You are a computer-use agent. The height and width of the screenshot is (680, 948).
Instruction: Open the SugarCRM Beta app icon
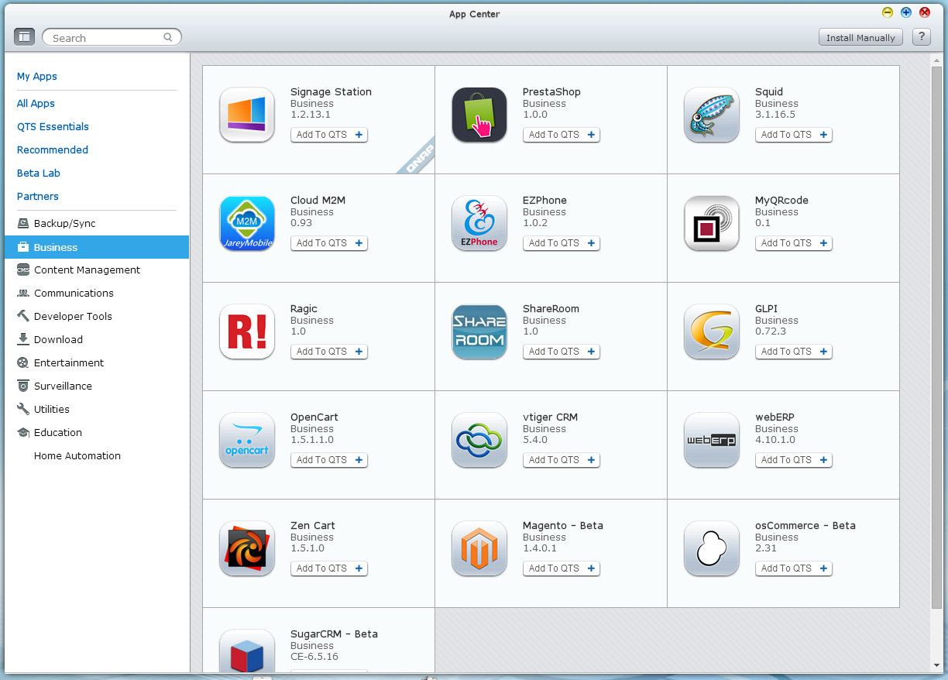[x=247, y=651]
